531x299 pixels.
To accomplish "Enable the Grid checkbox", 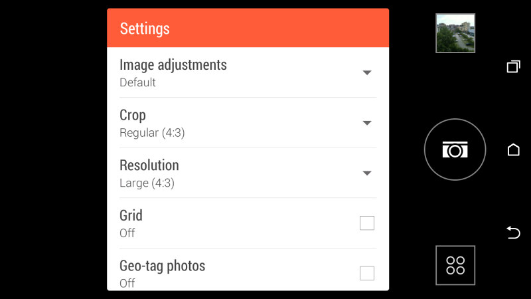I will coord(367,223).
